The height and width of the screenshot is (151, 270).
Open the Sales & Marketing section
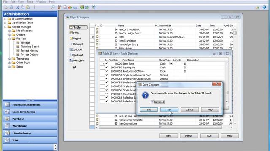[x=30, y=112]
